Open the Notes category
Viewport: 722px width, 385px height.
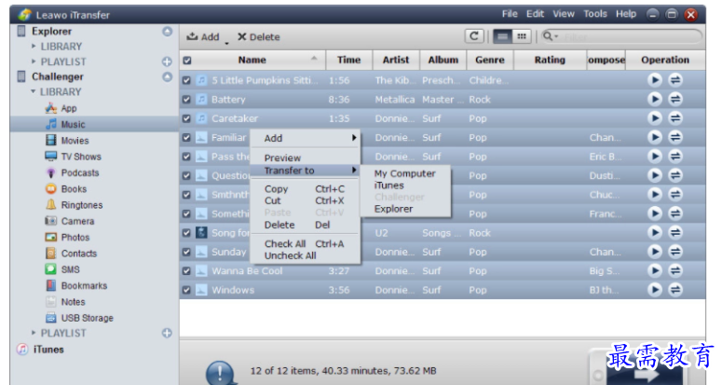click(x=65, y=302)
